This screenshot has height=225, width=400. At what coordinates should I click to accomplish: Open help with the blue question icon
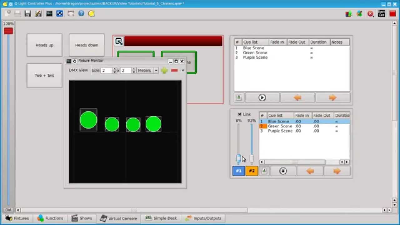(x=81, y=13)
